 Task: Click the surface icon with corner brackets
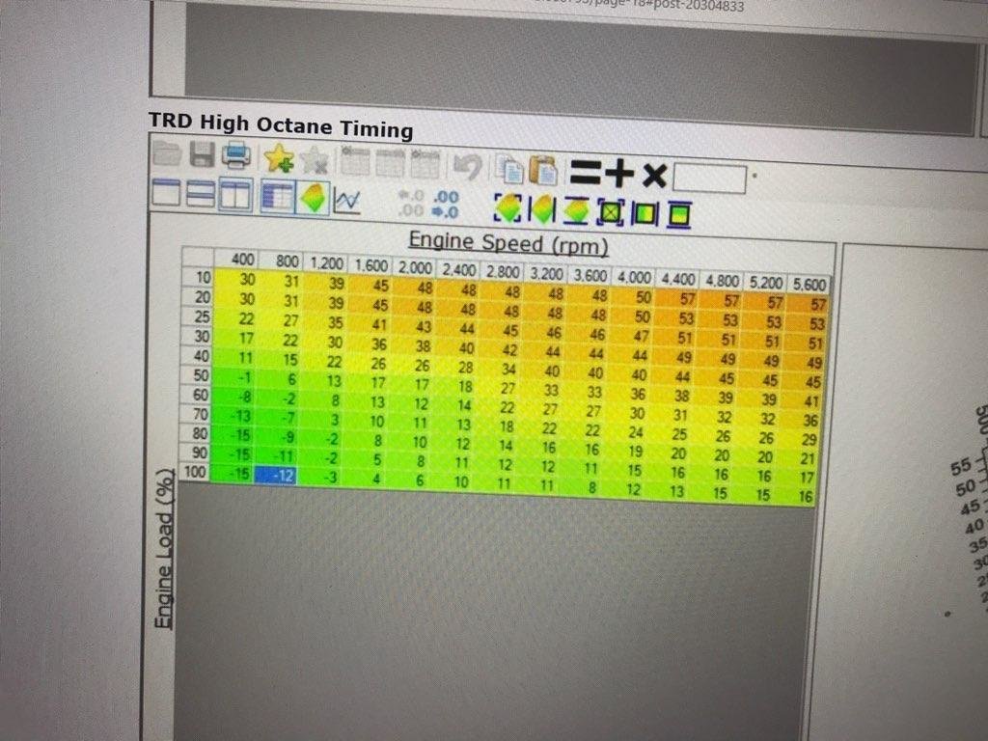[508, 208]
